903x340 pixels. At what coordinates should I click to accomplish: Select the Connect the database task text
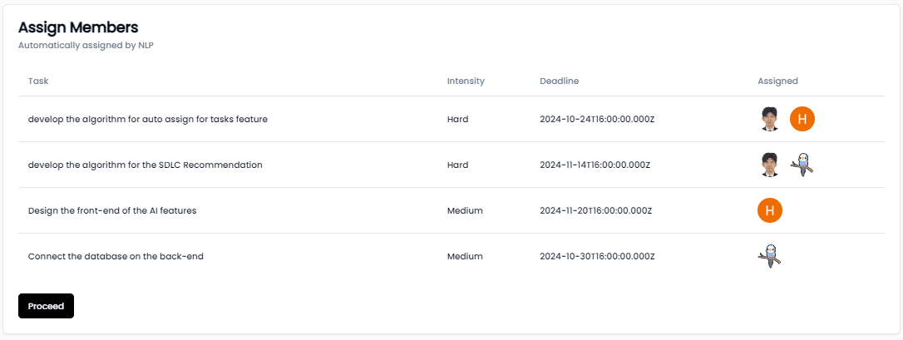[x=116, y=257]
